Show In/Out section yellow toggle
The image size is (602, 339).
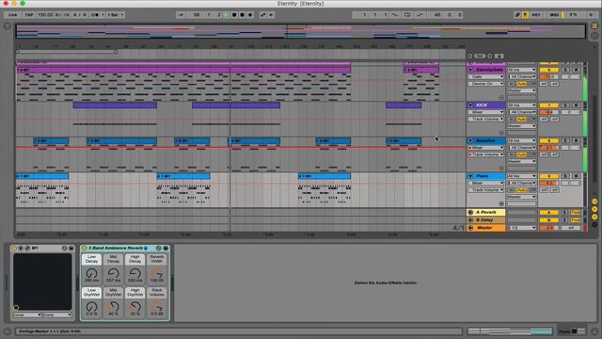pos(594,202)
